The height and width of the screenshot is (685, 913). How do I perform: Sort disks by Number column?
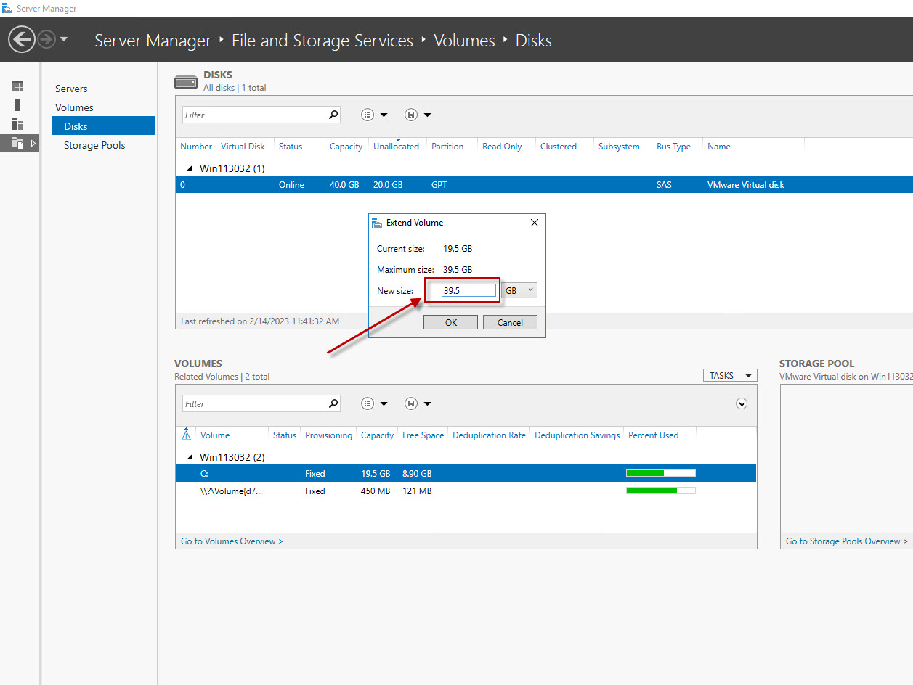tap(196, 146)
